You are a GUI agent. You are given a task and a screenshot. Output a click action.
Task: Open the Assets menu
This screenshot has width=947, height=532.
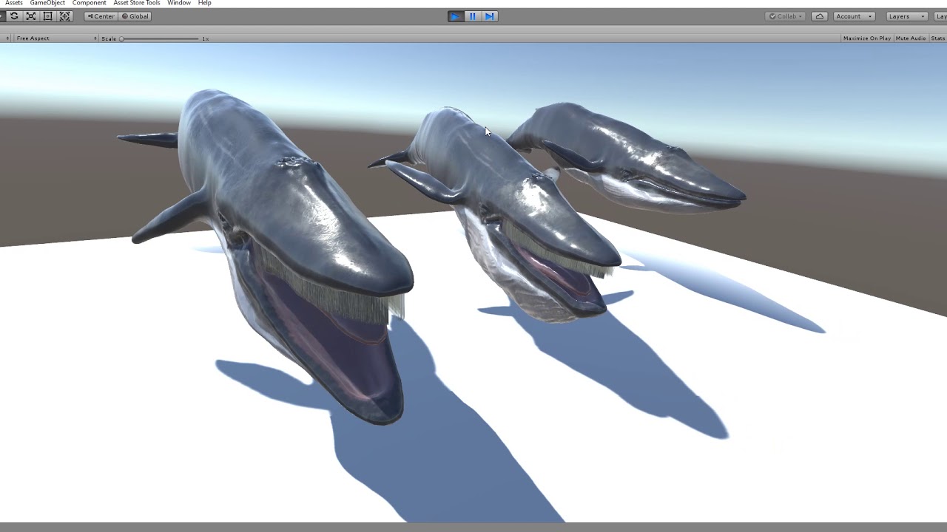point(14,3)
